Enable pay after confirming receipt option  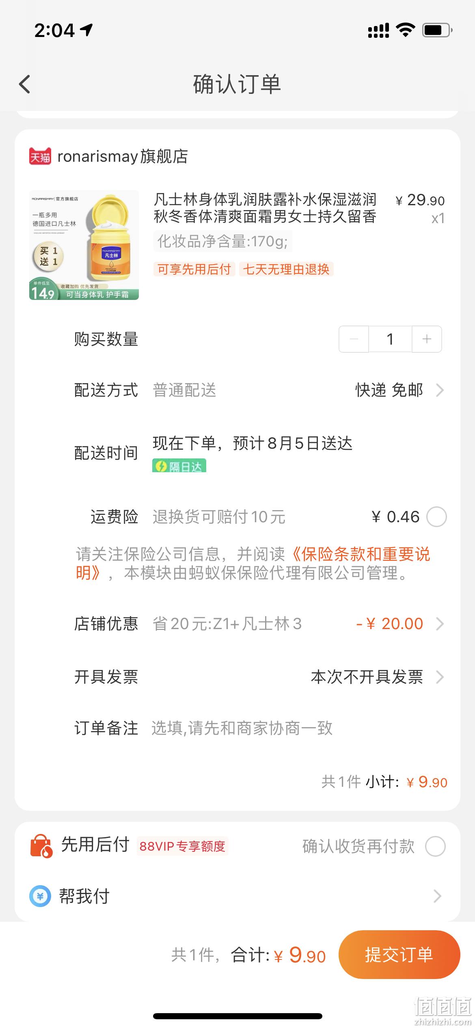point(435,846)
